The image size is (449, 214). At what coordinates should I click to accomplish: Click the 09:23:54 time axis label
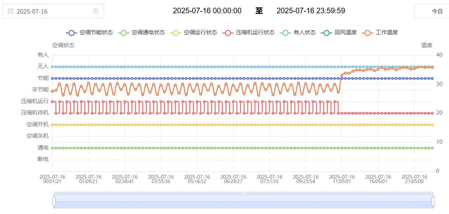point(305,179)
